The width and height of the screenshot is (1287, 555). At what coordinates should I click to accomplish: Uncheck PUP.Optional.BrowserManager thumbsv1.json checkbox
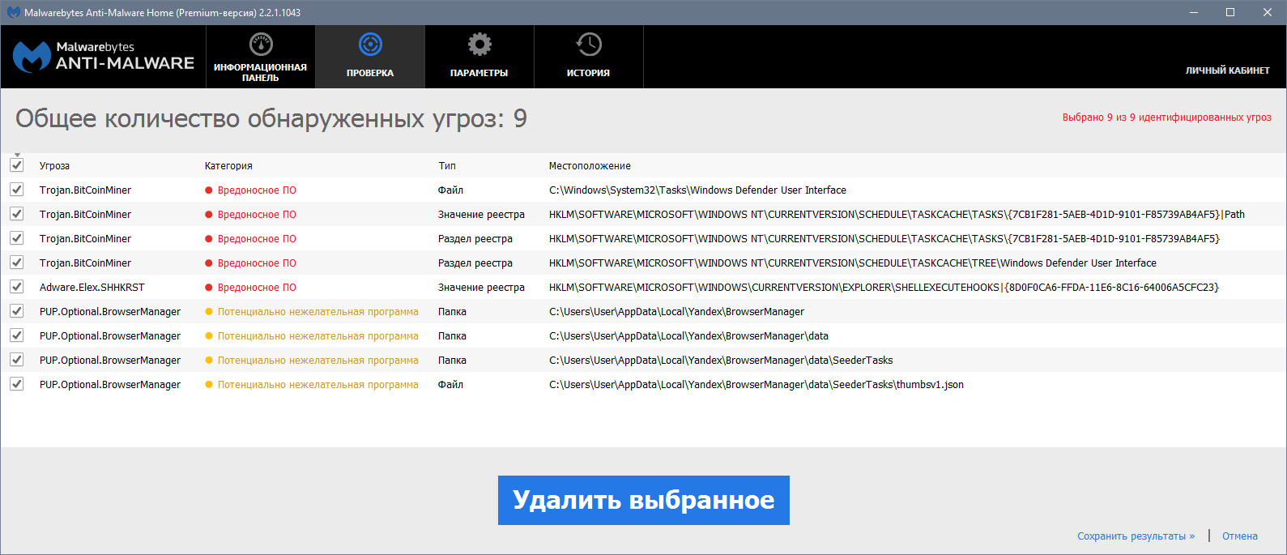coord(16,384)
